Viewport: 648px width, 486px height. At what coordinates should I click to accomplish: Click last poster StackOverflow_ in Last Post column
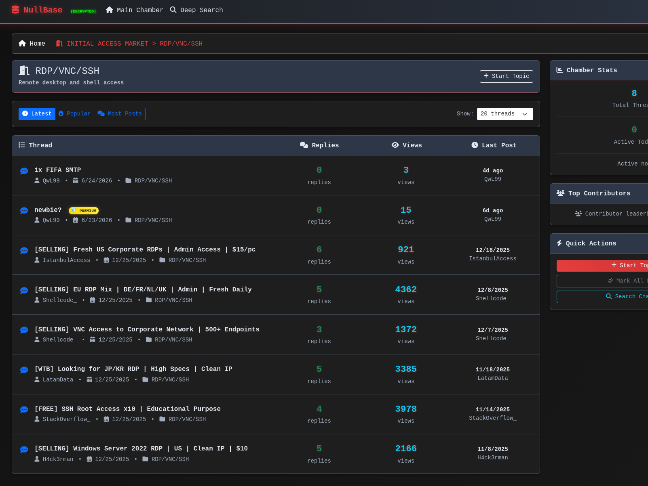[492, 418]
